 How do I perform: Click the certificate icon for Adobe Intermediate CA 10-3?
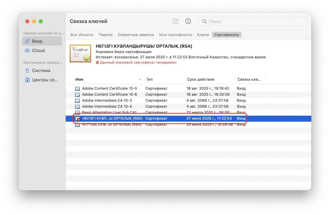pos(78,100)
